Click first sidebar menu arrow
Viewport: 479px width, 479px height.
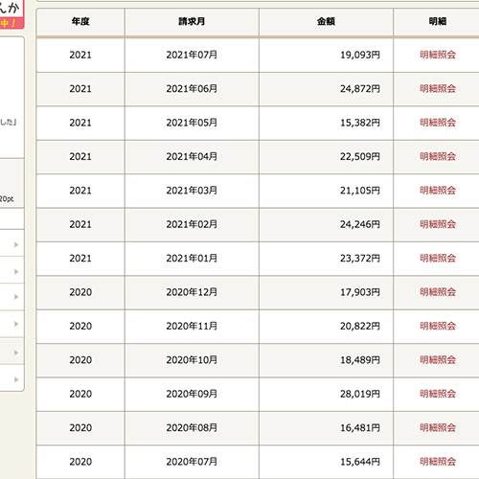[x=16, y=244]
